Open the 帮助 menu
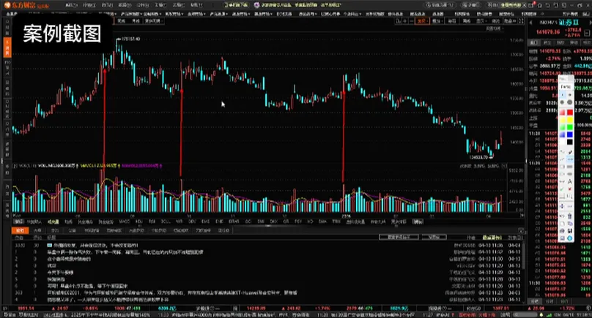 point(196,5)
